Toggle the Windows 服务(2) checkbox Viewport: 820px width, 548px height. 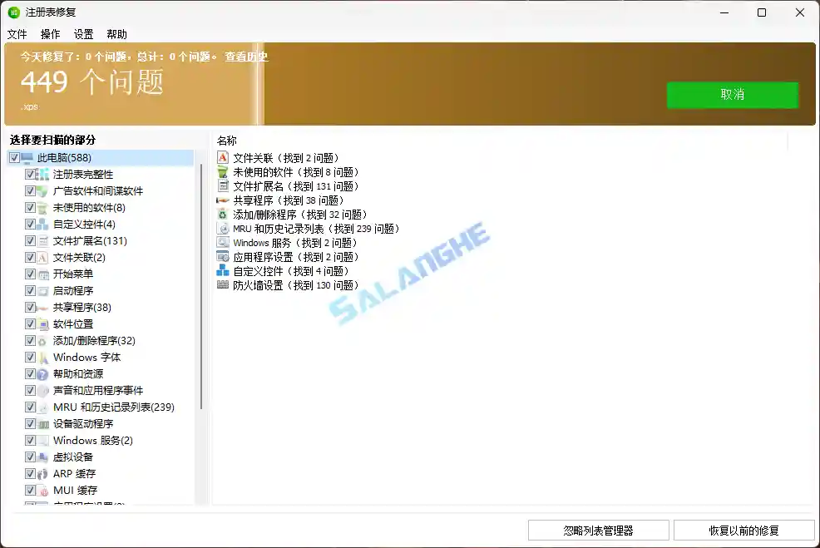pyautogui.click(x=30, y=440)
